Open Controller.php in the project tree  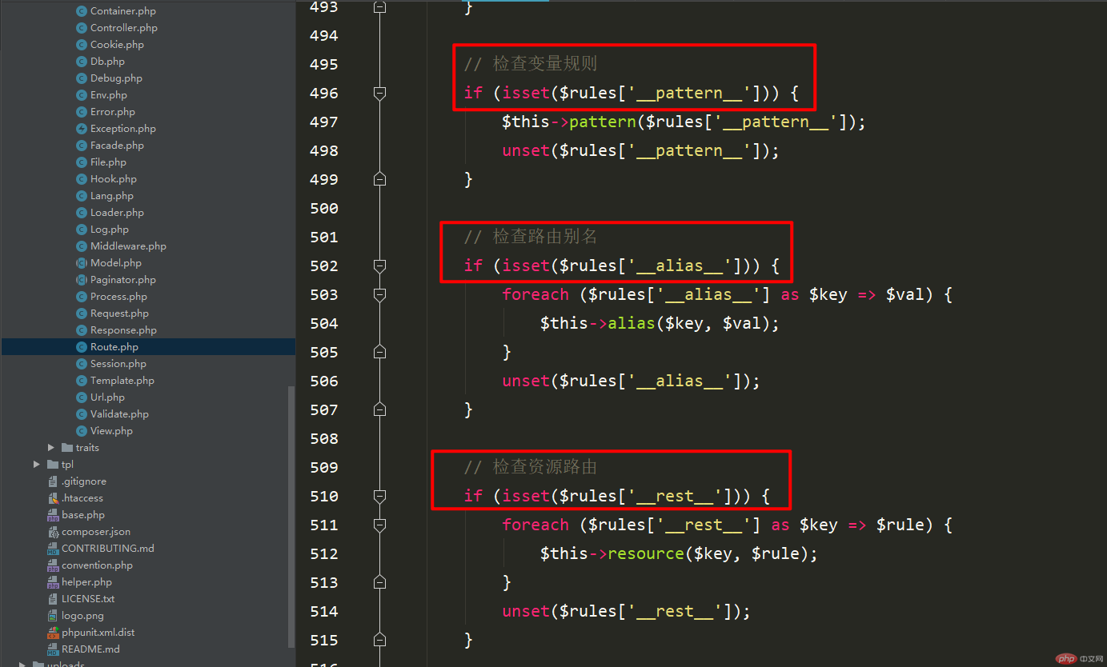pos(124,28)
